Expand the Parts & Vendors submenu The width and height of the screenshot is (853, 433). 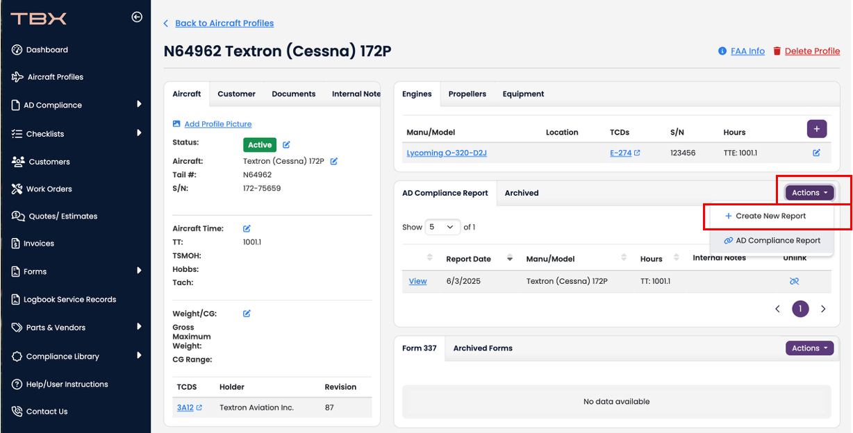click(139, 326)
